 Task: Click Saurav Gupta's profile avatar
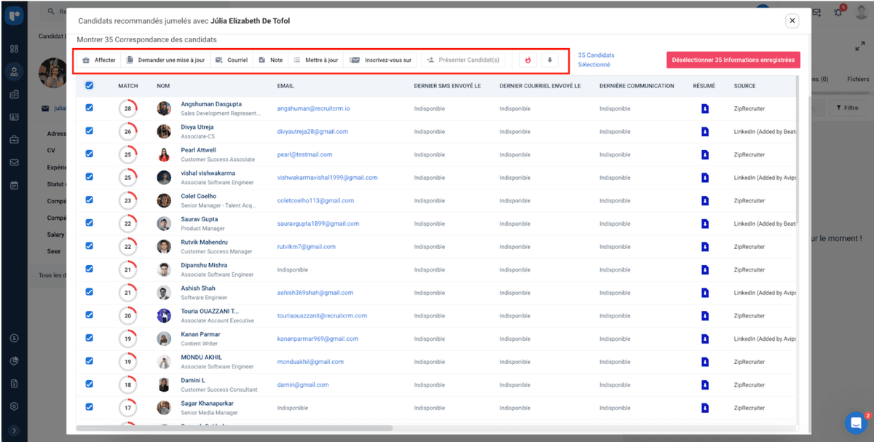tap(164, 224)
